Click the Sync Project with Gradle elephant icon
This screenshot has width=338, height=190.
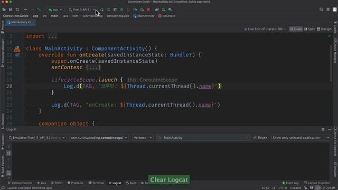(x=157, y=9)
